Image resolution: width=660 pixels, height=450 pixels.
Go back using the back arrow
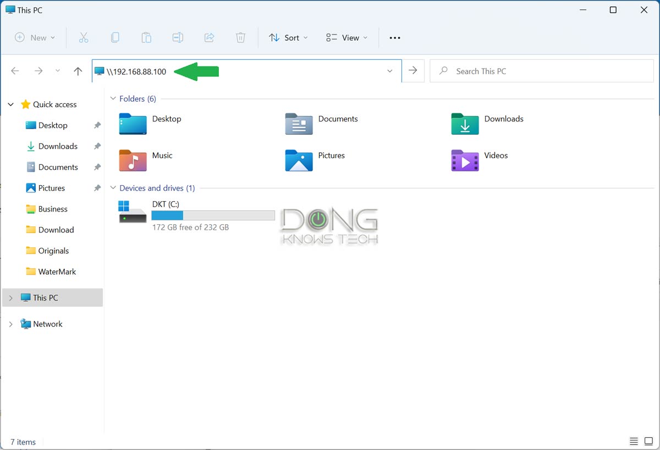click(x=15, y=70)
